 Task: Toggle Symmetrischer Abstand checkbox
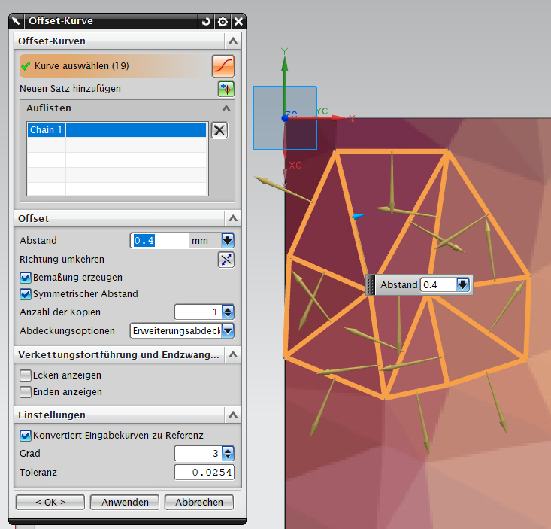point(26,294)
